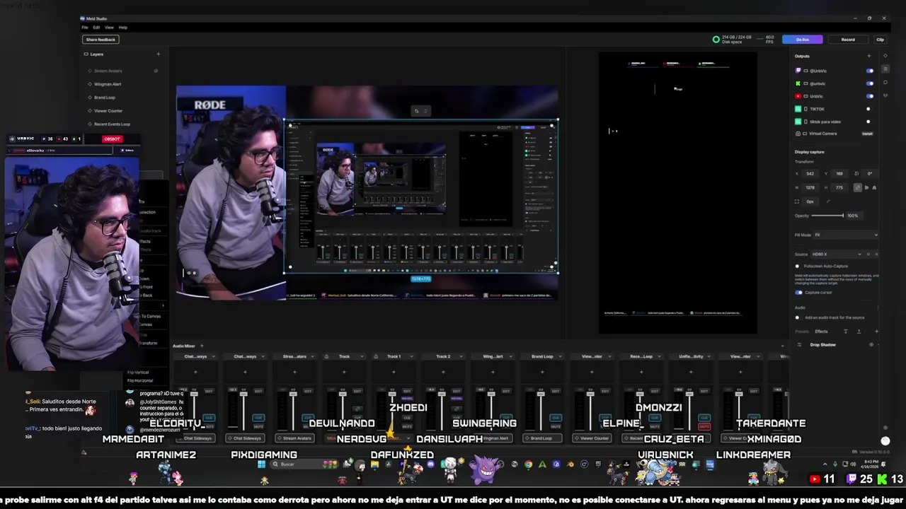Click the X position field showing 542
906x509 pixels.
pyautogui.click(x=810, y=173)
